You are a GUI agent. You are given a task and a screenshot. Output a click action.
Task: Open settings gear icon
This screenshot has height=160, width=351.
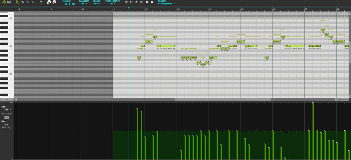147,2
